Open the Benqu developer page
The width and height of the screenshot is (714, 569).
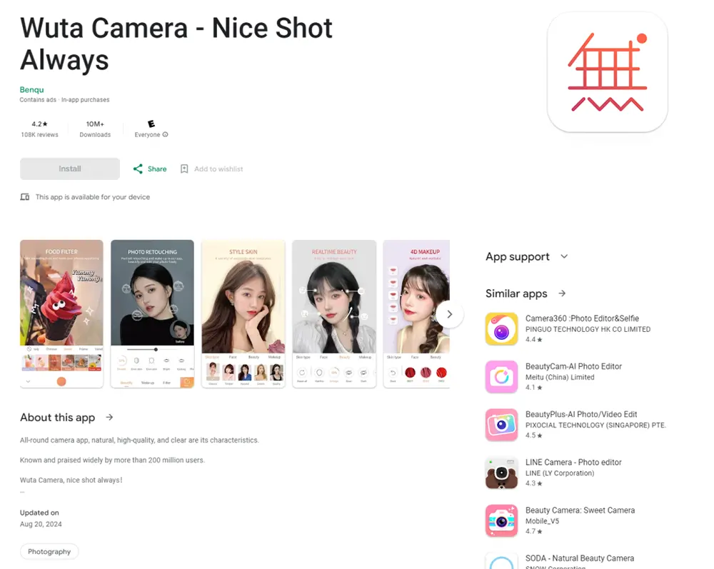[x=31, y=89]
